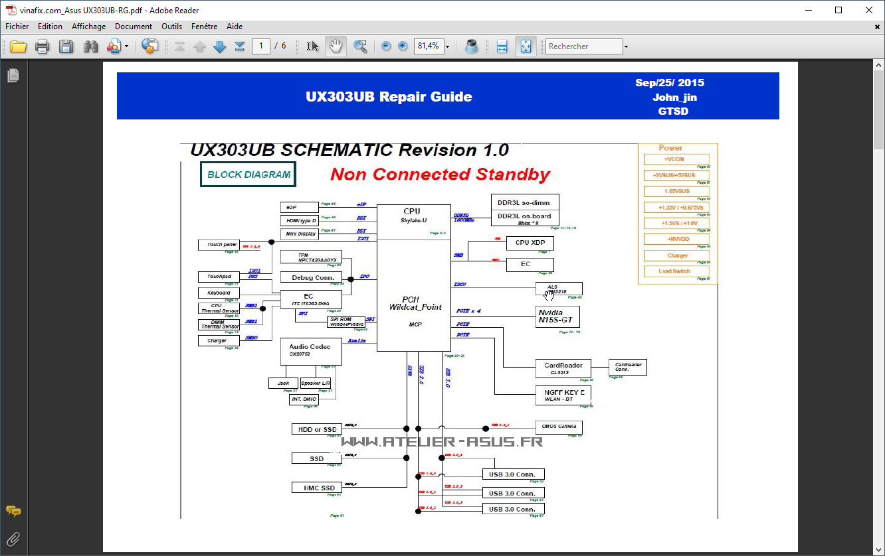
Task: Open the Affichage menu
Action: (88, 27)
